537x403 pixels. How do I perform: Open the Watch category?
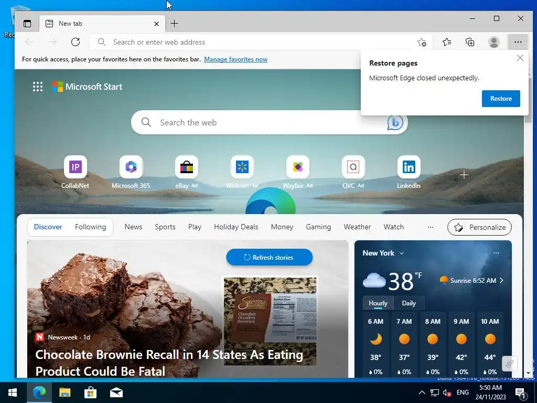pyautogui.click(x=393, y=227)
